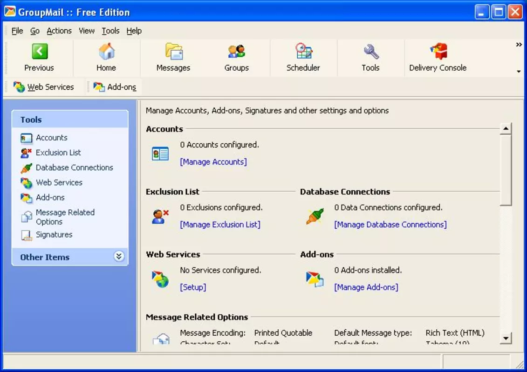
Task: Open the File menu
Action: [17, 31]
